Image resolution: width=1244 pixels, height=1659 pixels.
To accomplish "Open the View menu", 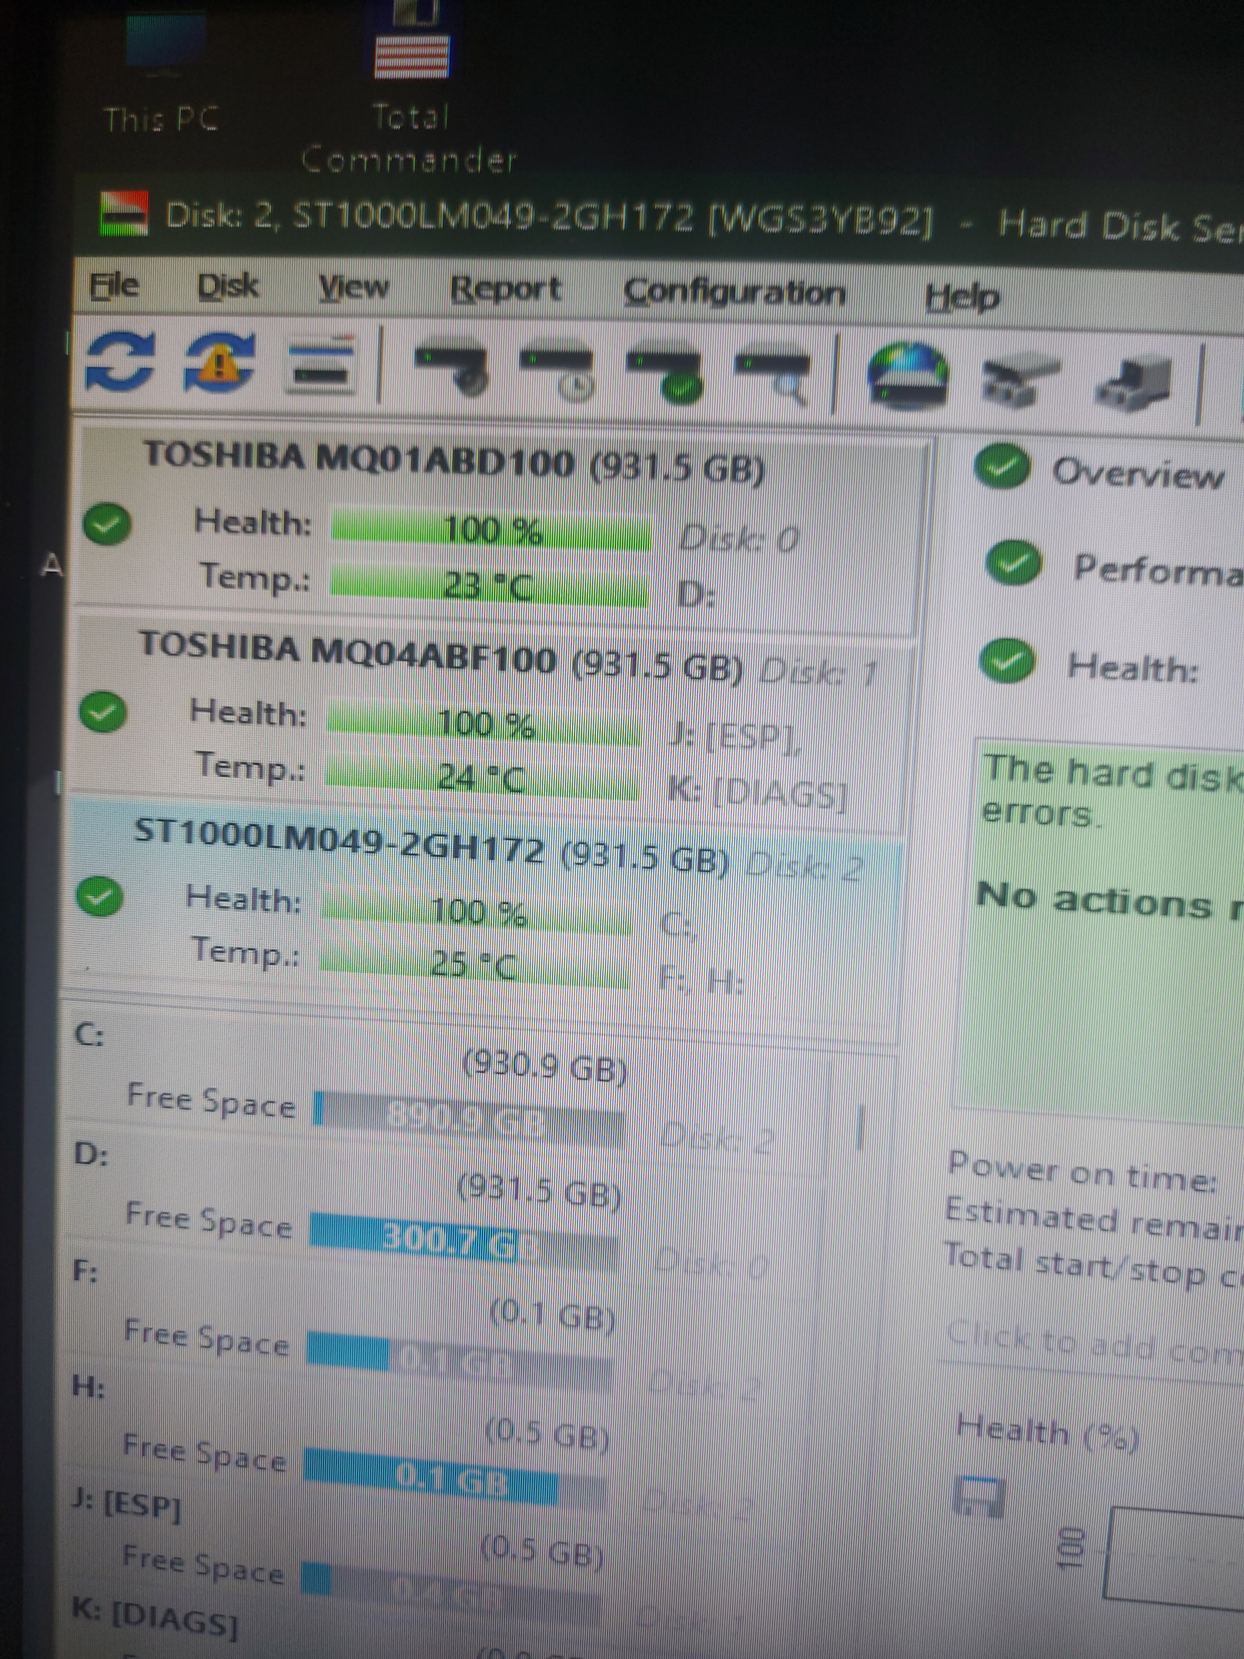I will pyautogui.click(x=353, y=288).
